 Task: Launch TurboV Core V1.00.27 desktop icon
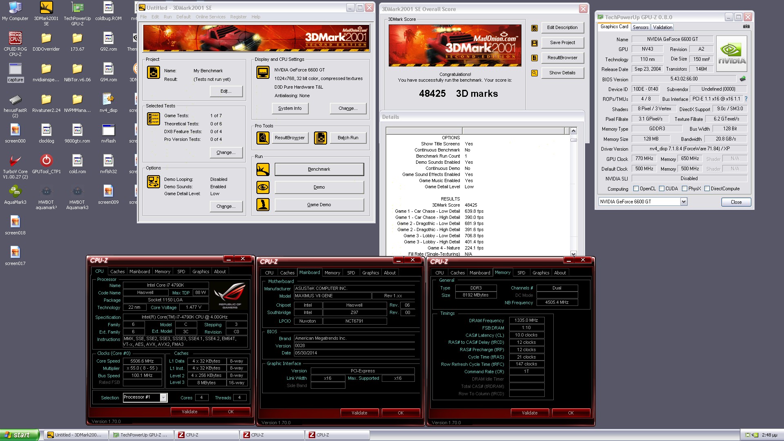click(15, 167)
